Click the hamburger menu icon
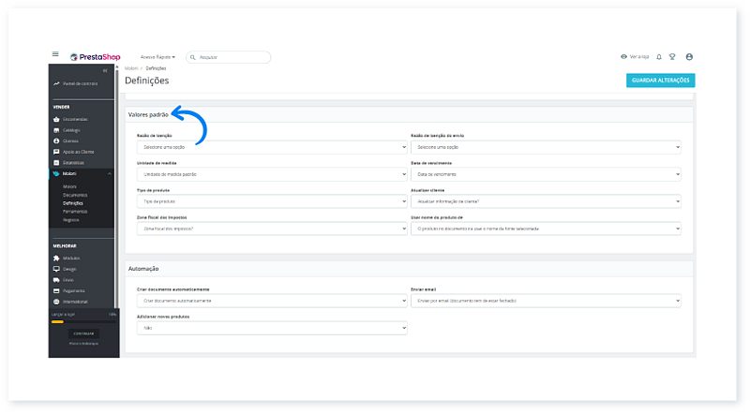The width and height of the screenshot is (750, 414). pos(55,55)
